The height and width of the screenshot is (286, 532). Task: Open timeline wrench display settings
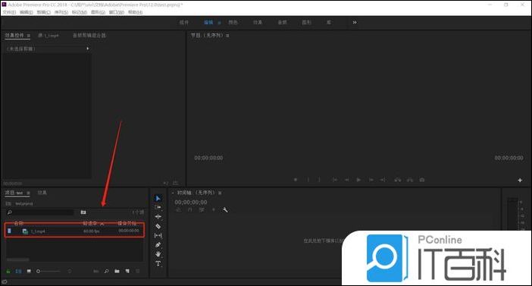point(225,210)
